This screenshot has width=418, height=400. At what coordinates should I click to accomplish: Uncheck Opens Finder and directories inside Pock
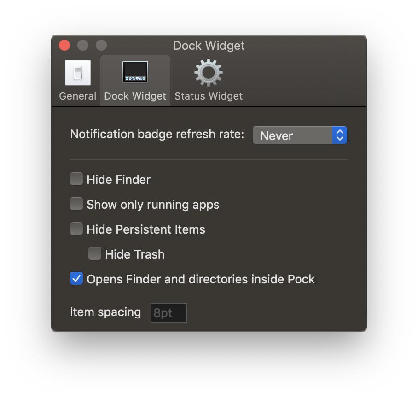[x=76, y=279]
